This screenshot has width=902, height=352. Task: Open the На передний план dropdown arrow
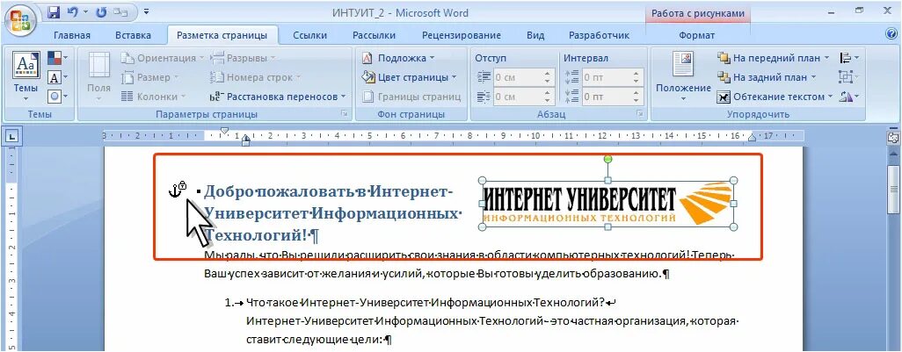point(826,58)
